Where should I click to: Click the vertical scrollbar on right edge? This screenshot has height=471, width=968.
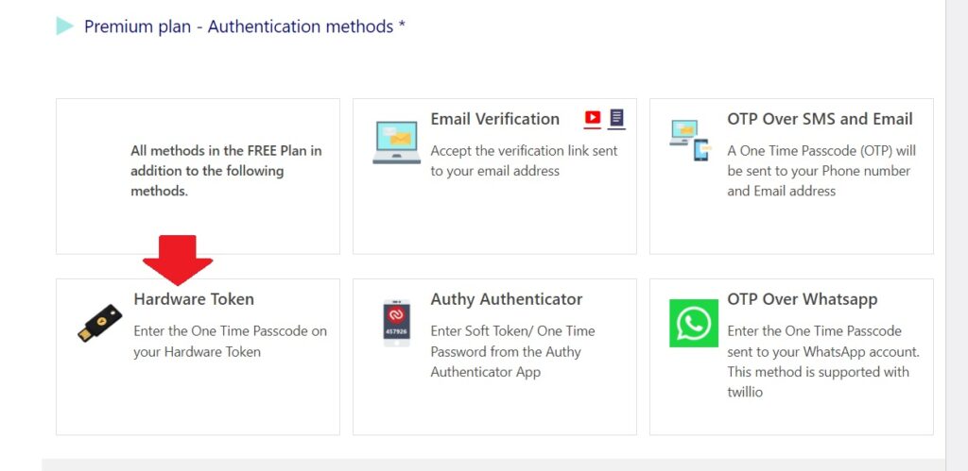click(x=957, y=236)
